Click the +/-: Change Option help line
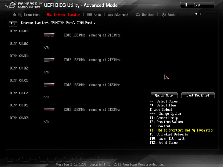The image size is (223, 167). (166, 114)
